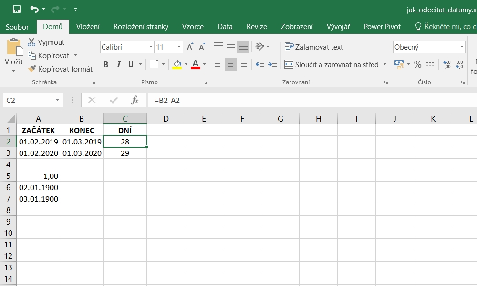
Task: Click Kopírovat formát format painter
Action: tap(60, 69)
